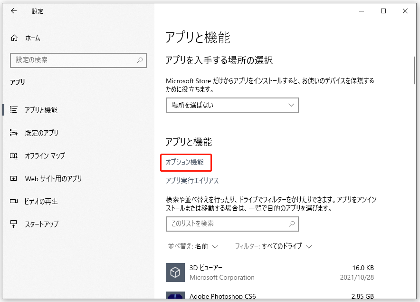
Task: Open the フィルター: すべてのドライブ dropdown
Action: [x=273, y=246]
